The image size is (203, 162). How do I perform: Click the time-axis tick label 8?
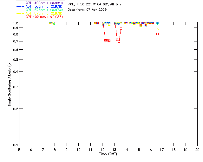(55, 150)
